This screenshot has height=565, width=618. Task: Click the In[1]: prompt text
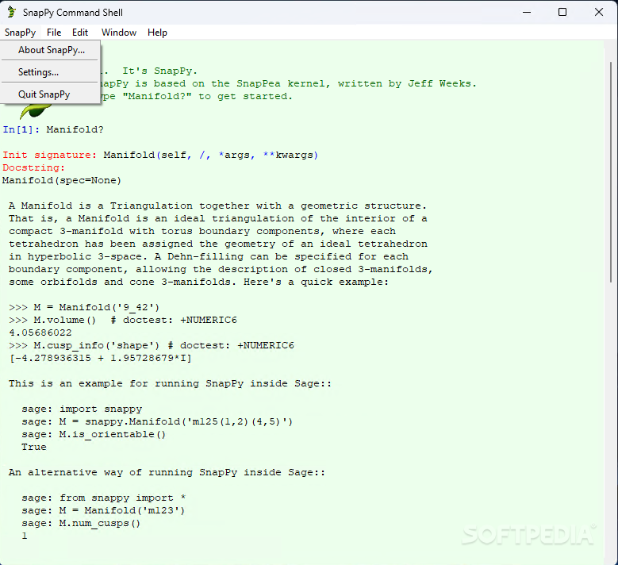point(21,129)
